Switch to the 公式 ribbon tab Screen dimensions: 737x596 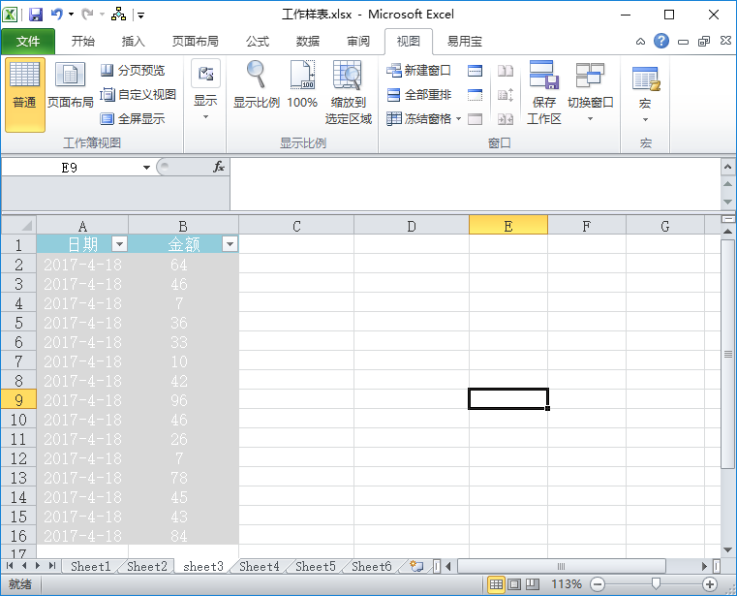click(x=258, y=42)
